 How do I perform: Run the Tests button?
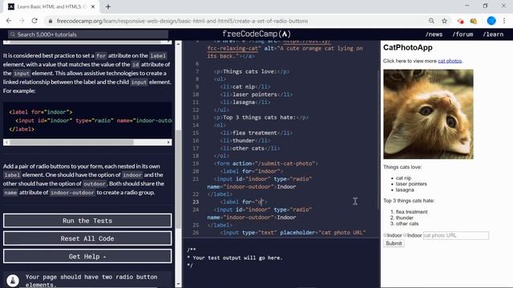point(87,221)
